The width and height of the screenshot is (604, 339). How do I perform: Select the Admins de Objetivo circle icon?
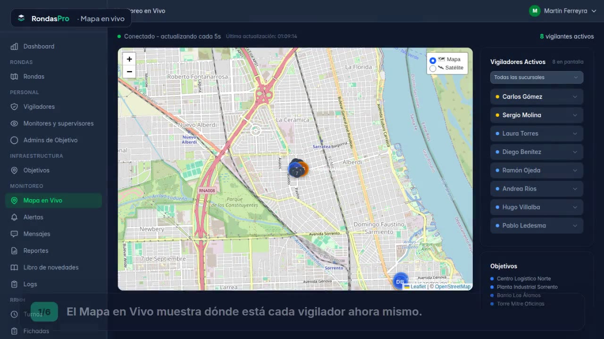tap(14, 140)
